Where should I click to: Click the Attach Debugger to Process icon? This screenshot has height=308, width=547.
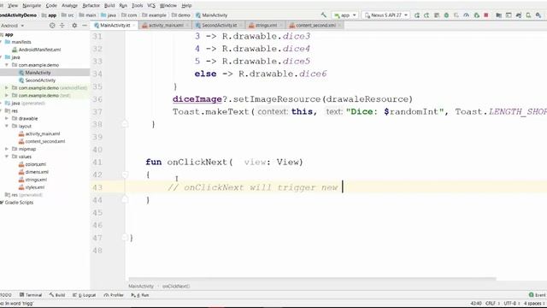point(477,15)
